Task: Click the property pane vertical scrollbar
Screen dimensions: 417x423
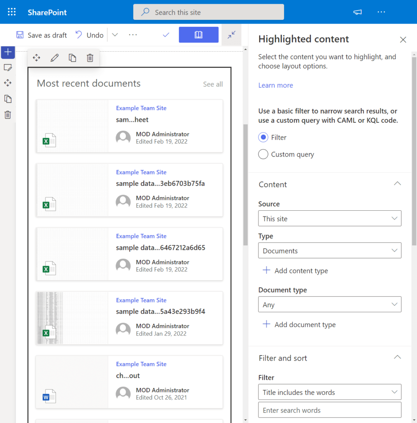Action: (414, 151)
